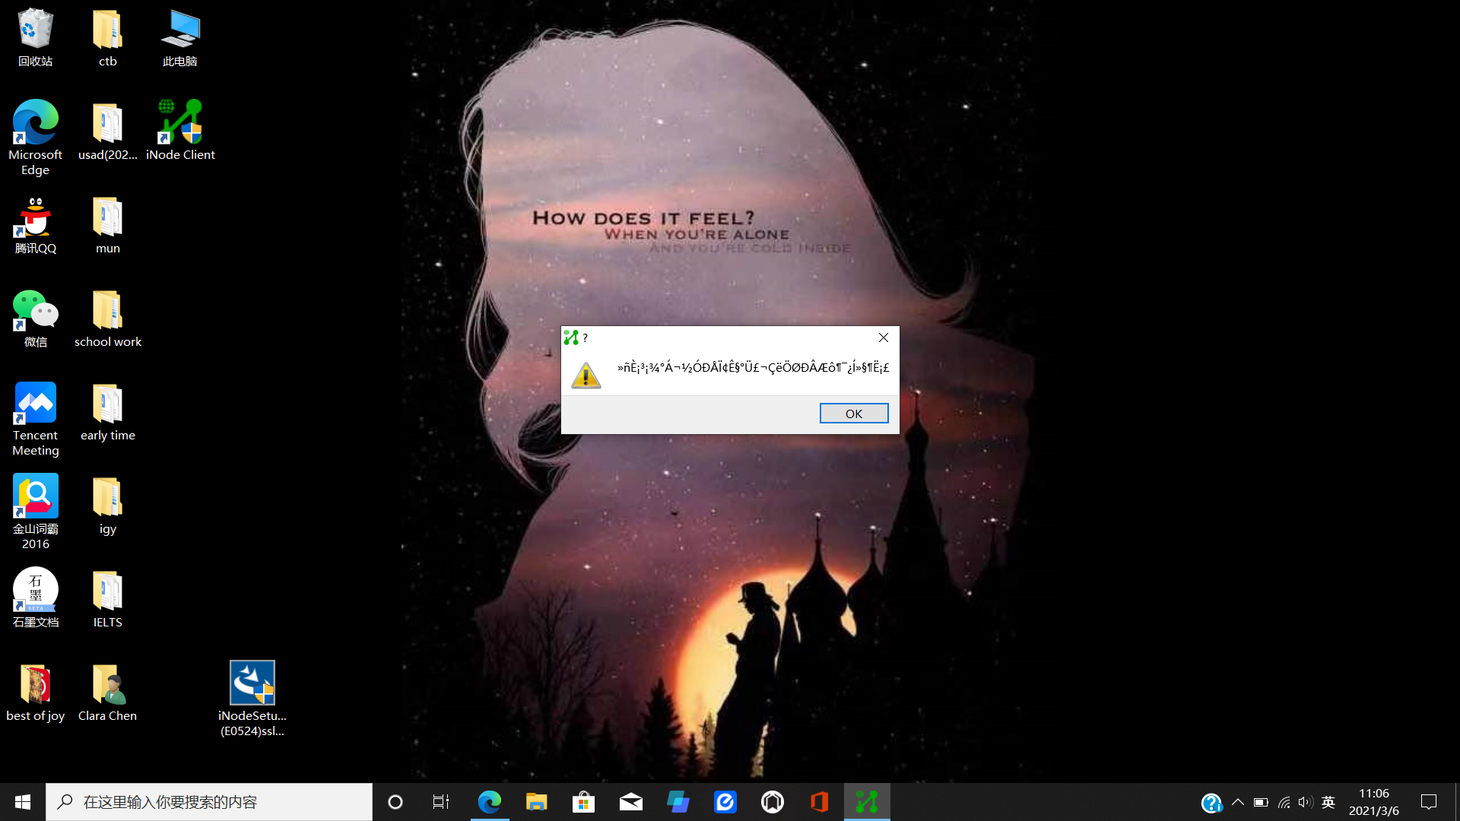Click the iNodeSetup installer icon
Screen dimensions: 1460x821
coord(252,683)
